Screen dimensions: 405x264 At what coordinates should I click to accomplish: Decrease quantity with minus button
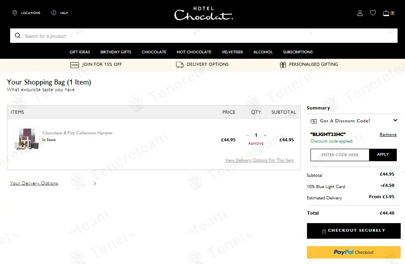(247, 136)
